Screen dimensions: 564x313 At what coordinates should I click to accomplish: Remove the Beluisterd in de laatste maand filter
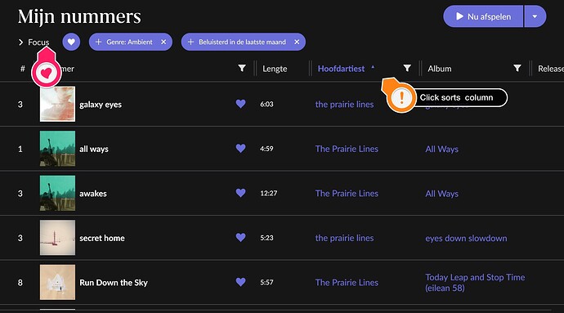[297, 42]
